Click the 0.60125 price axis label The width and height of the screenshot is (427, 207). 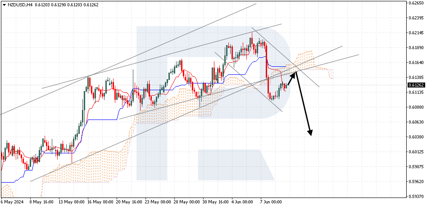pyautogui.click(x=417, y=152)
